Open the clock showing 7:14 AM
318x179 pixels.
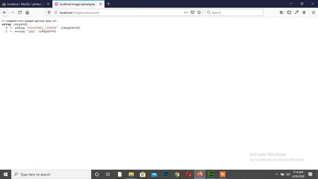[x=298, y=175]
